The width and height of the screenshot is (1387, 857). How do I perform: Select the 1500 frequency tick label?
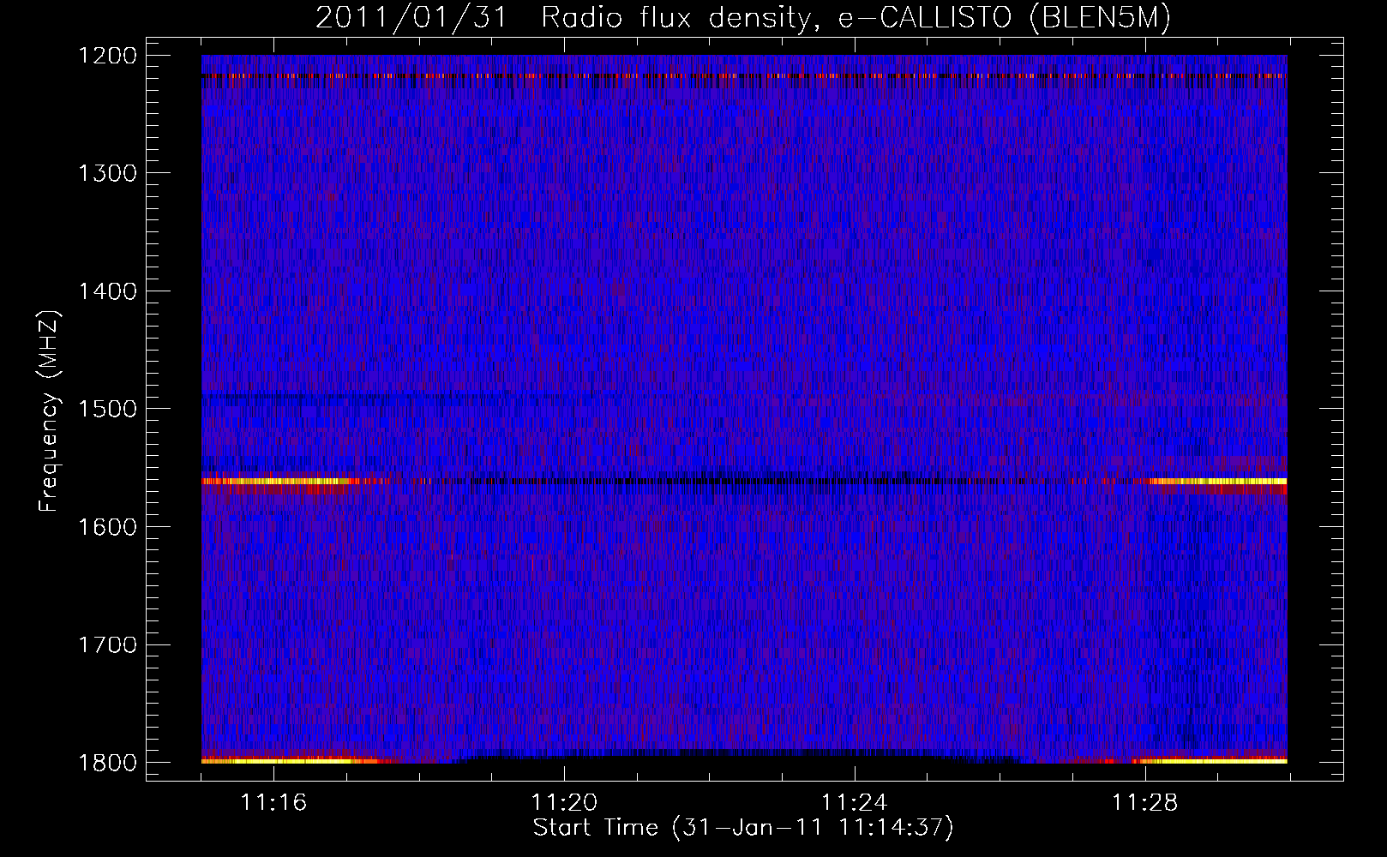pyautogui.click(x=107, y=409)
